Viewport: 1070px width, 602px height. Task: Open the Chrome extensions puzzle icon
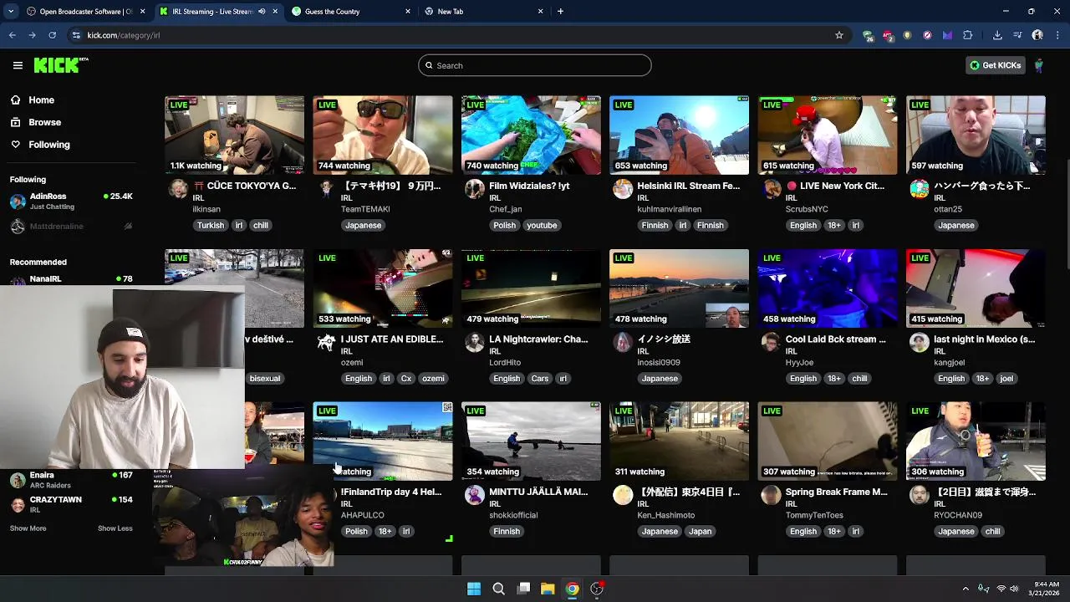point(968,35)
